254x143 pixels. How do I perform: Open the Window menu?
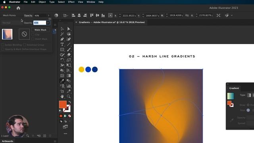[91, 2]
